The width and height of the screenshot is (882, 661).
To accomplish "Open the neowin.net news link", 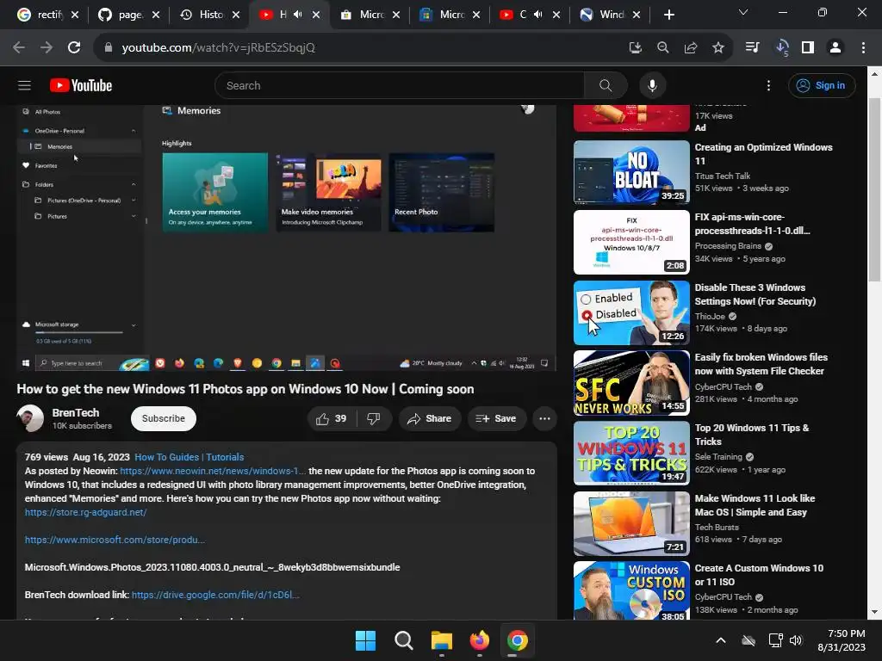I will [213, 471].
